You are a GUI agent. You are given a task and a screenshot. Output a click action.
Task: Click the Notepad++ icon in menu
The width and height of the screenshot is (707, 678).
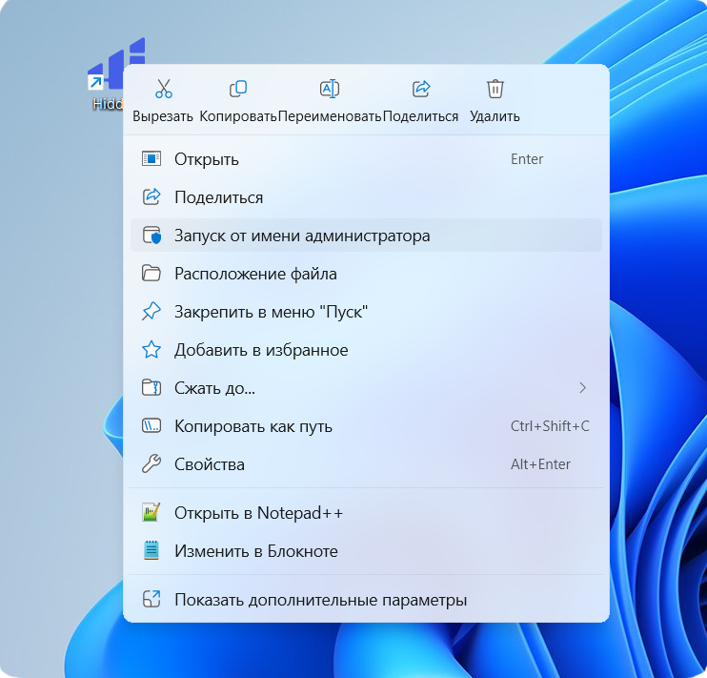click(x=151, y=513)
